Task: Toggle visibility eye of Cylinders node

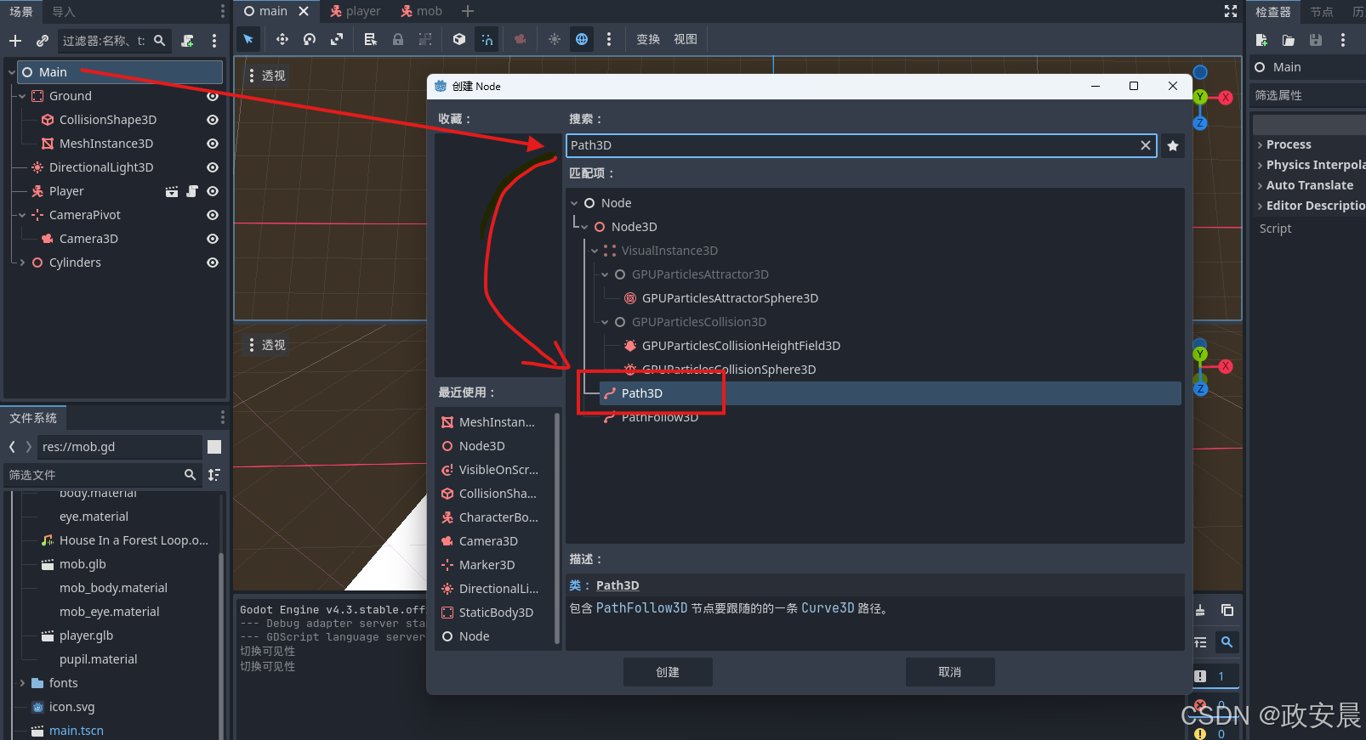Action: click(x=213, y=263)
